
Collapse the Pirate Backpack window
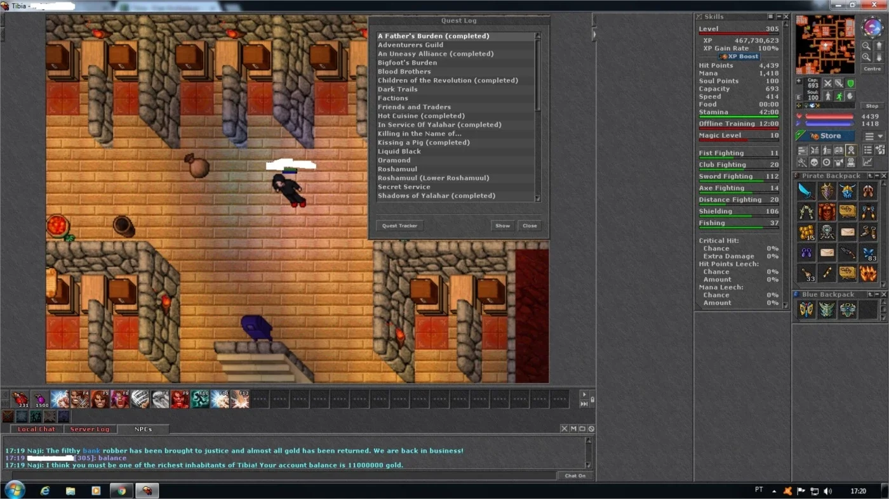point(877,176)
